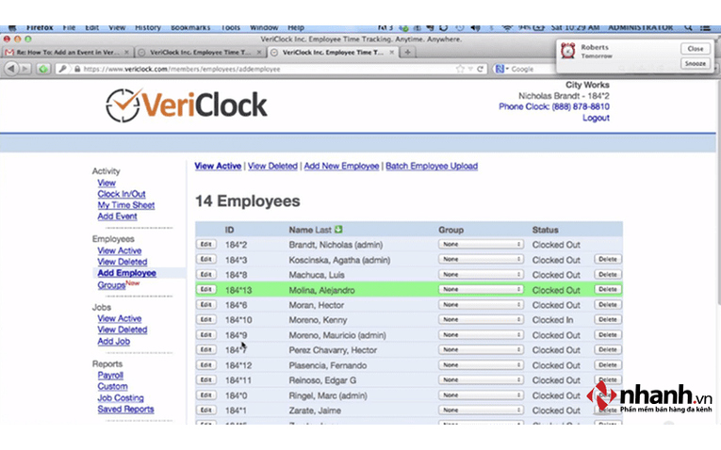Click the Batch Employee Upload link
The image size is (721, 450).
pyautogui.click(x=432, y=166)
